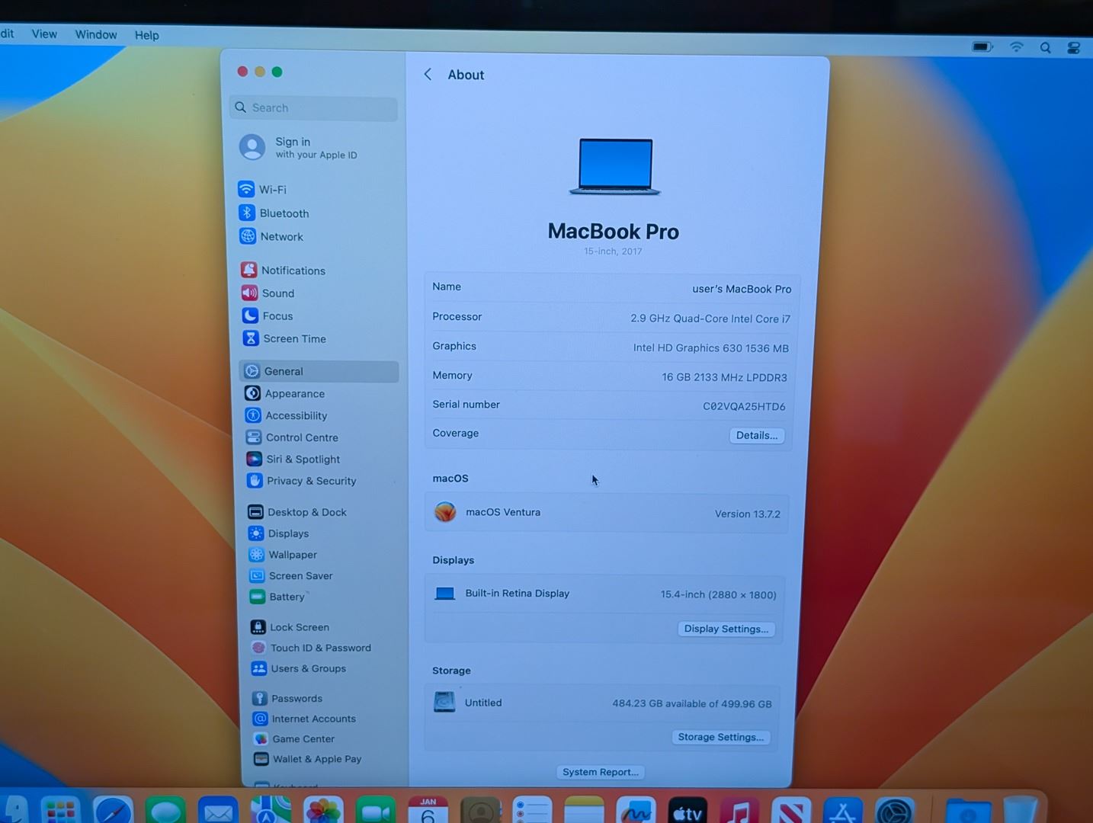Image resolution: width=1093 pixels, height=823 pixels.
Task: Open Notifications settings pane
Action: (292, 271)
